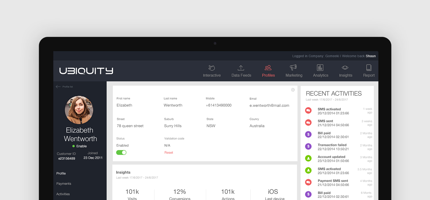Go to the Data Feeds section
The image size is (430, 200).
point(241,75)
